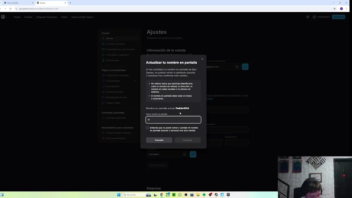Close the Nueva pestaña browser tab
Viewport: 352px width, 198px height.
pos(32,3)
